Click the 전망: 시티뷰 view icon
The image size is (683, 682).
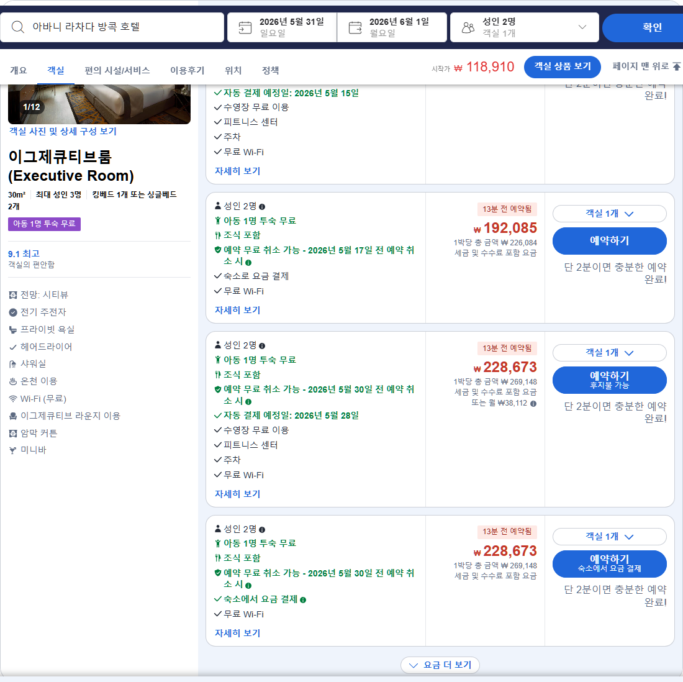coord(13,295)
